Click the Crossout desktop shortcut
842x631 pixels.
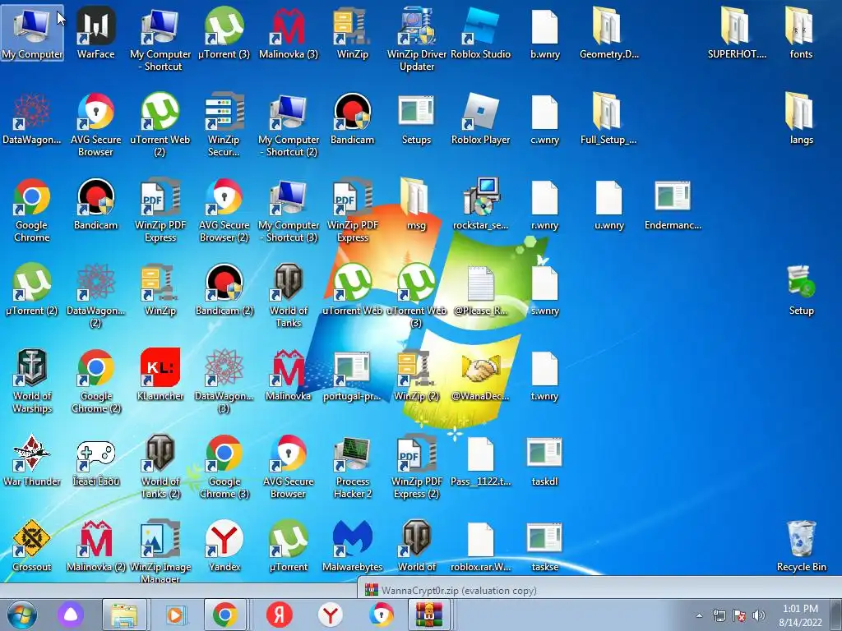click(32, 546)
